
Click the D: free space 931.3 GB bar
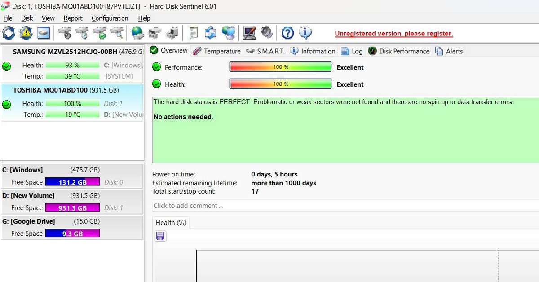(x=72, y=208)
